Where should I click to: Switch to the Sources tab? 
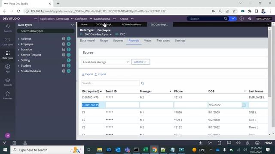[x=118, y=41]
